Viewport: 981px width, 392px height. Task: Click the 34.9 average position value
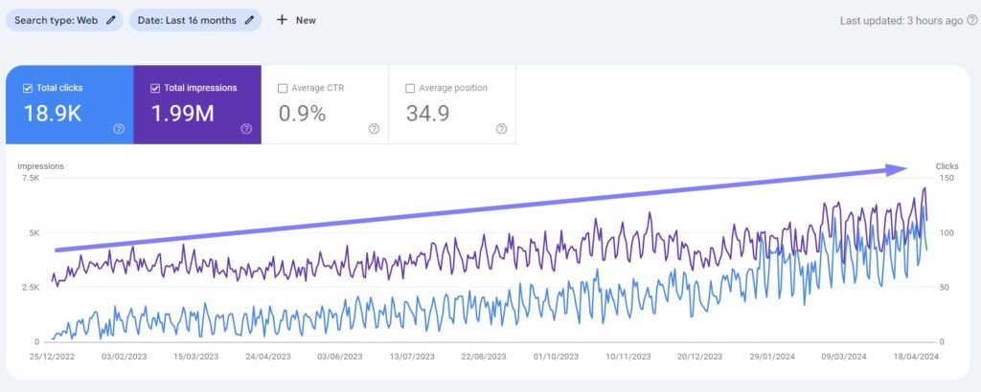(427, 114)
